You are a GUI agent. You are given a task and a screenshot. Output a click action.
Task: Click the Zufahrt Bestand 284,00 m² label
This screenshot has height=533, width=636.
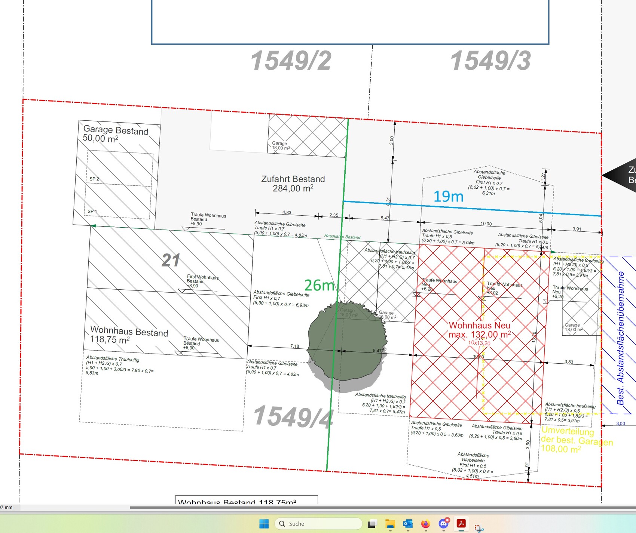[293, 184]
